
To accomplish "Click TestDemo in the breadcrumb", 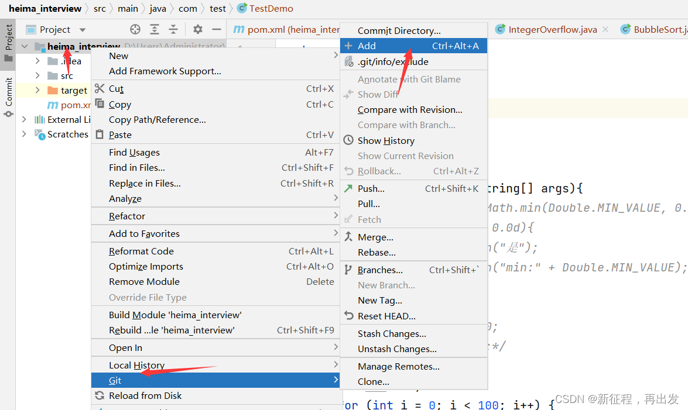I will [x=265, y=8].
